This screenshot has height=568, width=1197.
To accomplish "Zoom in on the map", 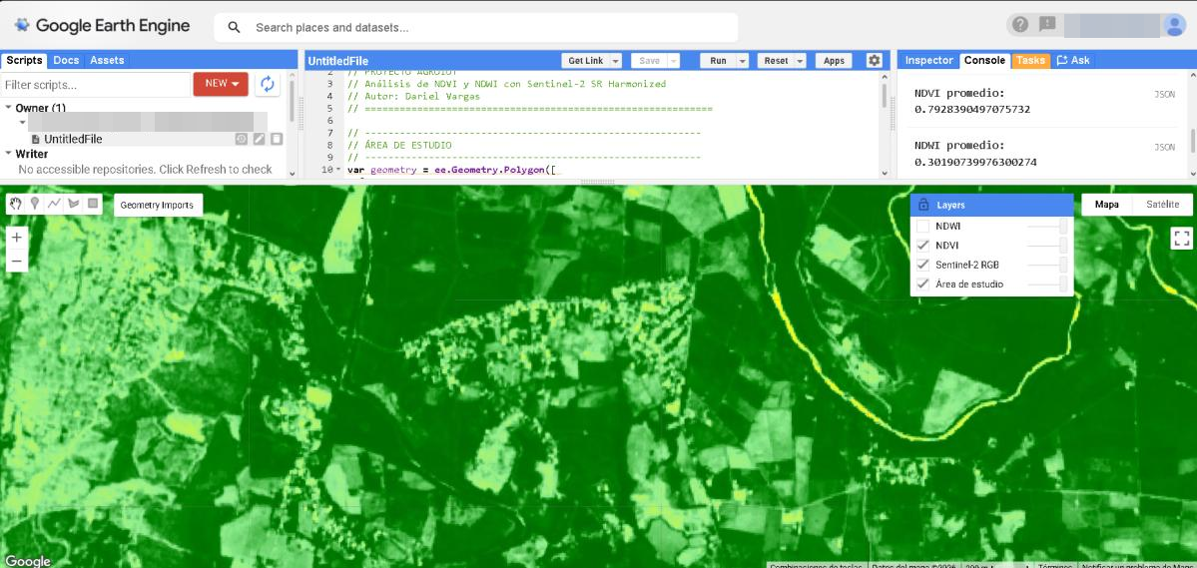I will (17, 238).
